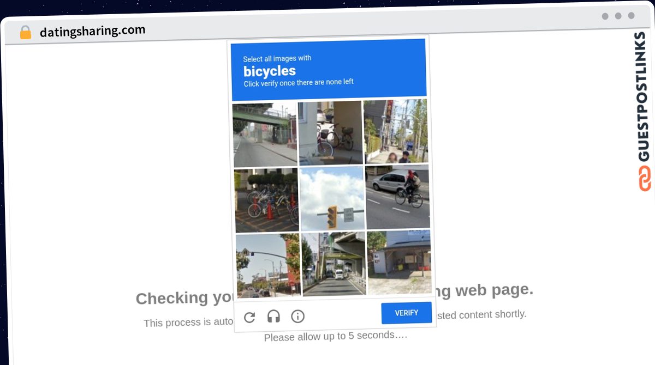The image size is (655, 365).
Task: Click the orange padlock icon
Action: (x=25, y=33)
